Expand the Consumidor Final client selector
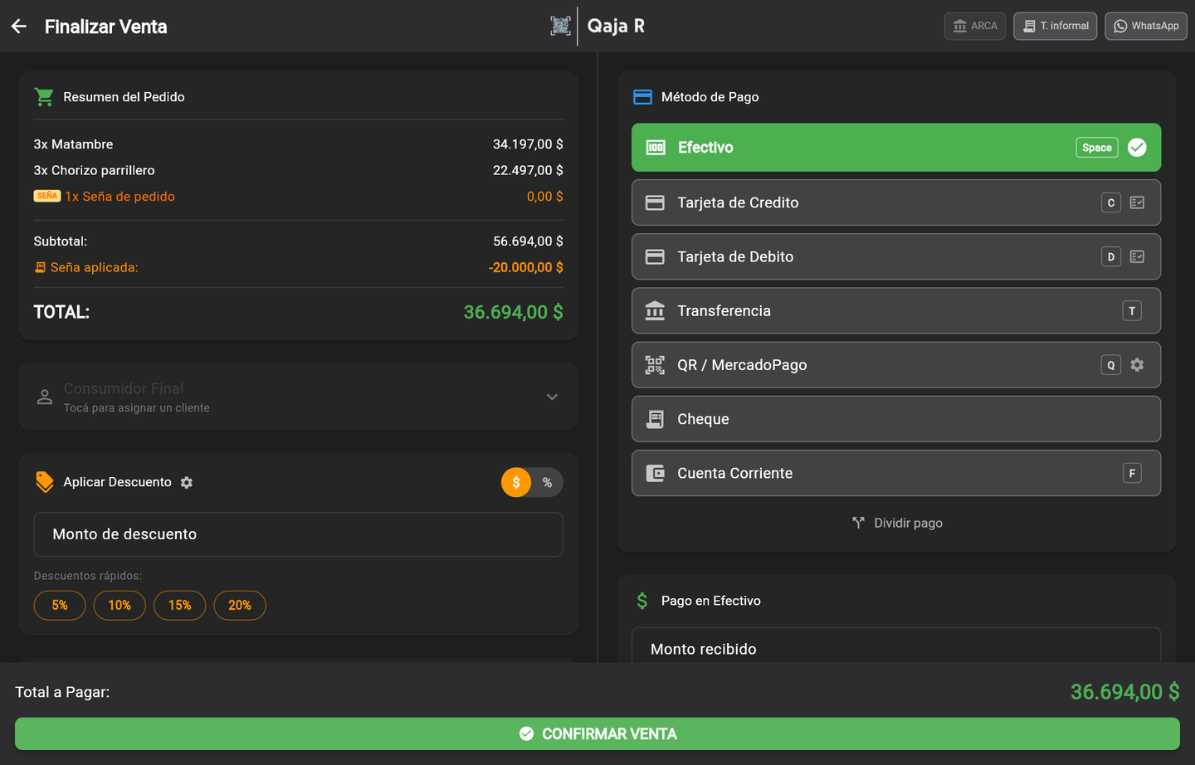Screen dimensions: 1195x765 click(298, 397)
